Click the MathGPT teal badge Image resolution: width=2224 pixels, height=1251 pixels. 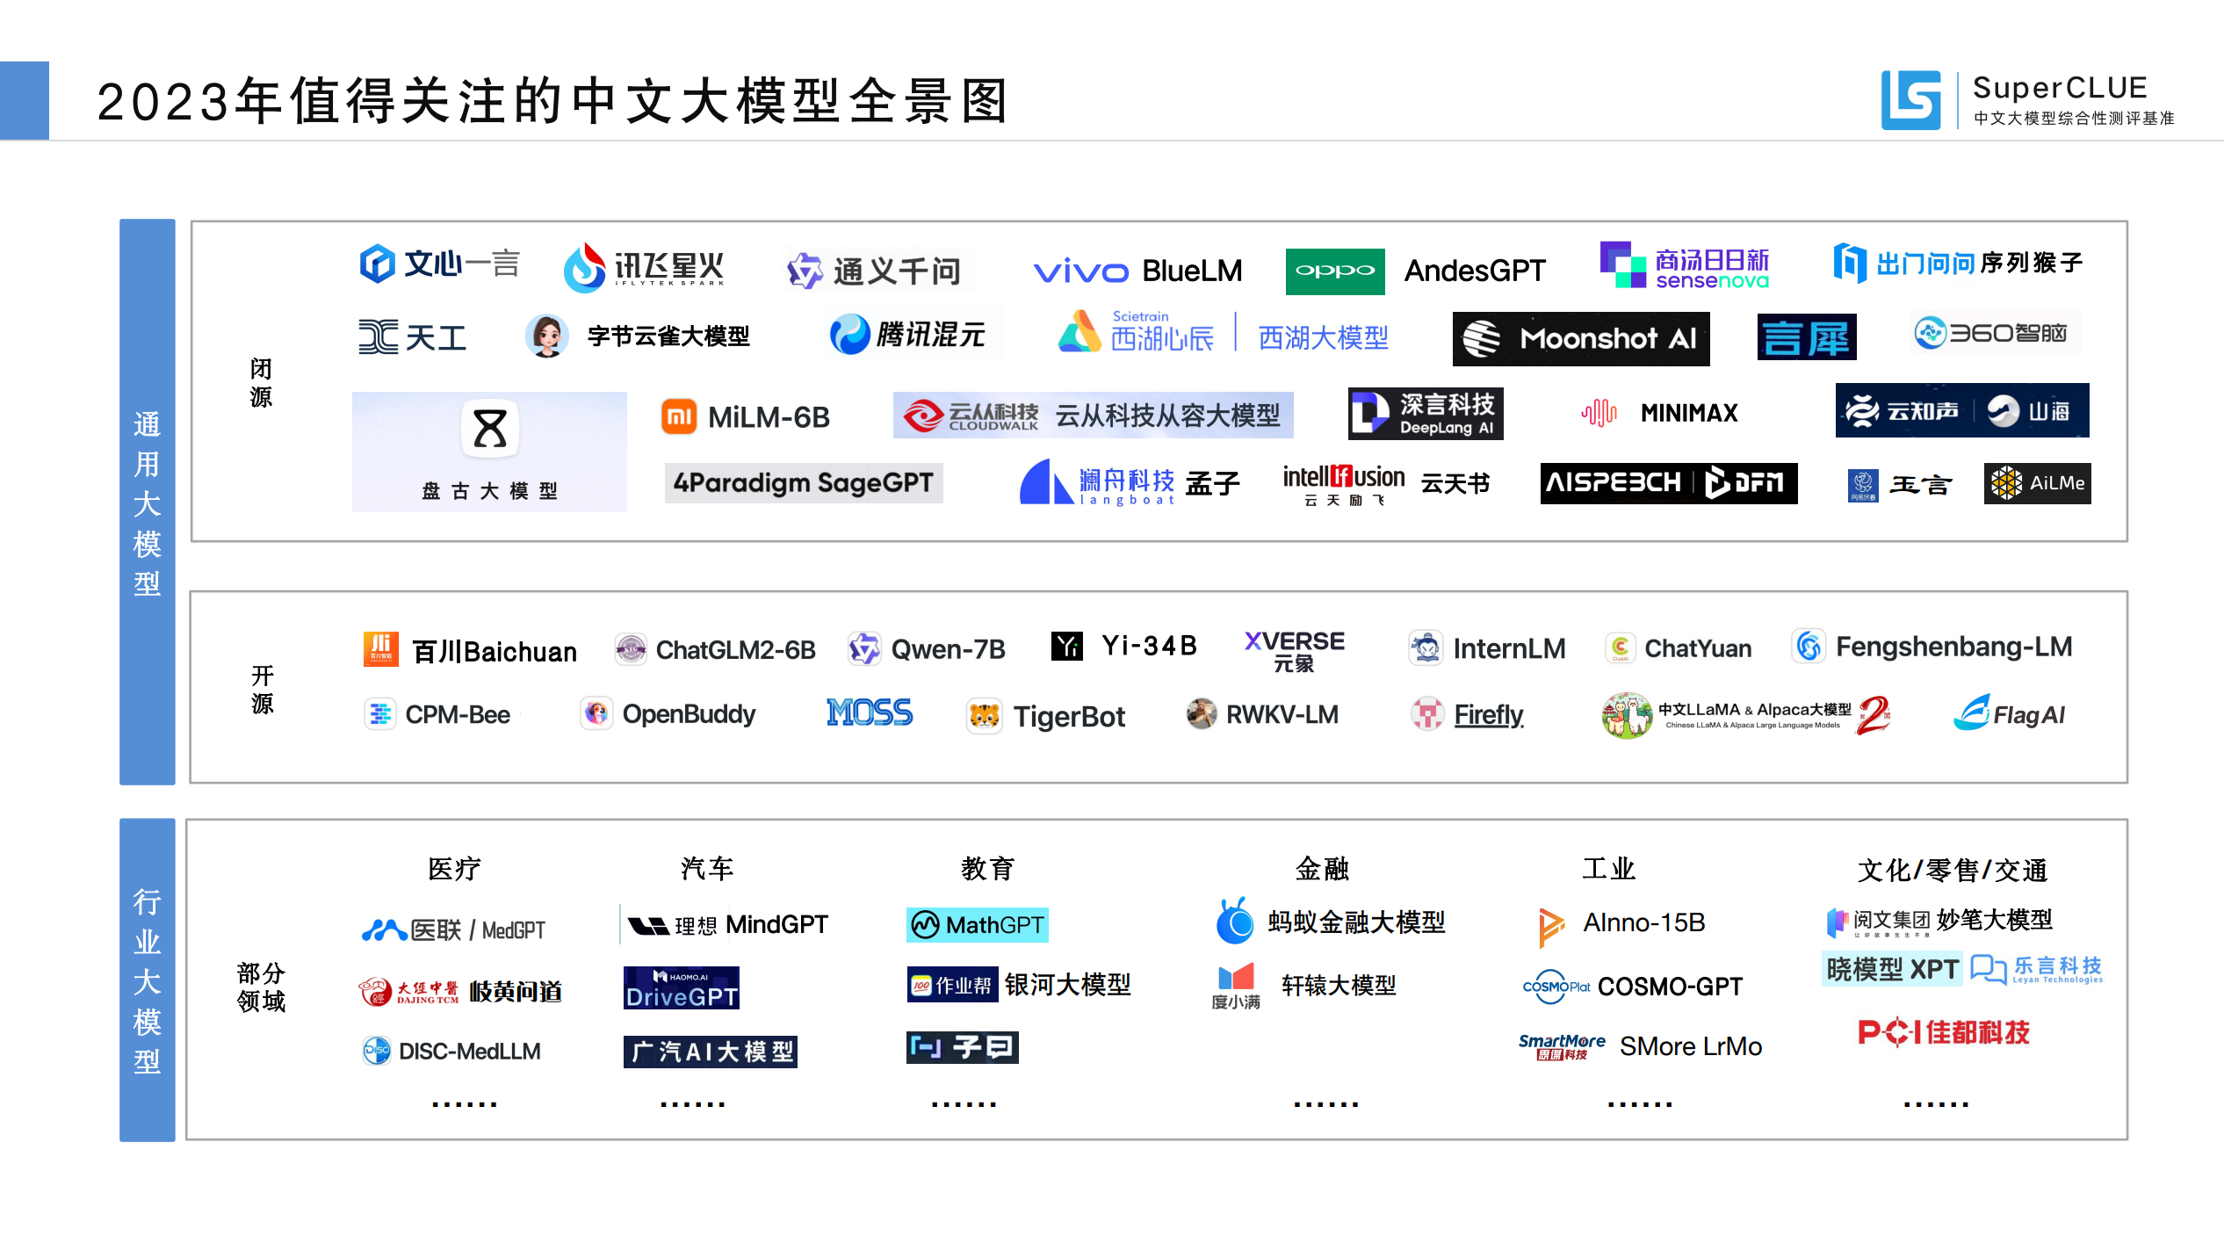[977, 924]
